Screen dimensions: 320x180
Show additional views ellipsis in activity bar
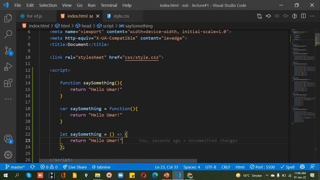pyautogui.click(x=8, y=99)
